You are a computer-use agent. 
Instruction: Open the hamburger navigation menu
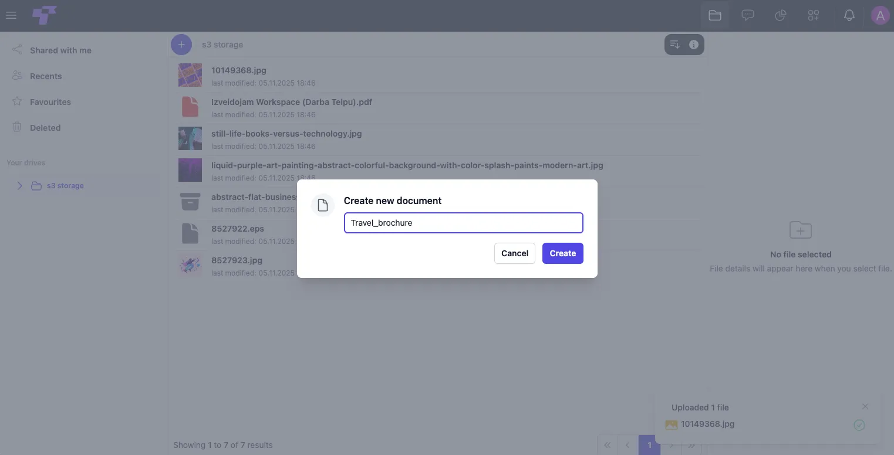click(11, 16)
